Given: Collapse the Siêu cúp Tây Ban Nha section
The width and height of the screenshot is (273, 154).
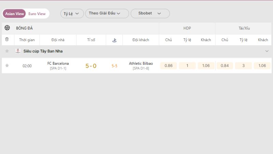Looking at the screenshot, I should point(267,51).
